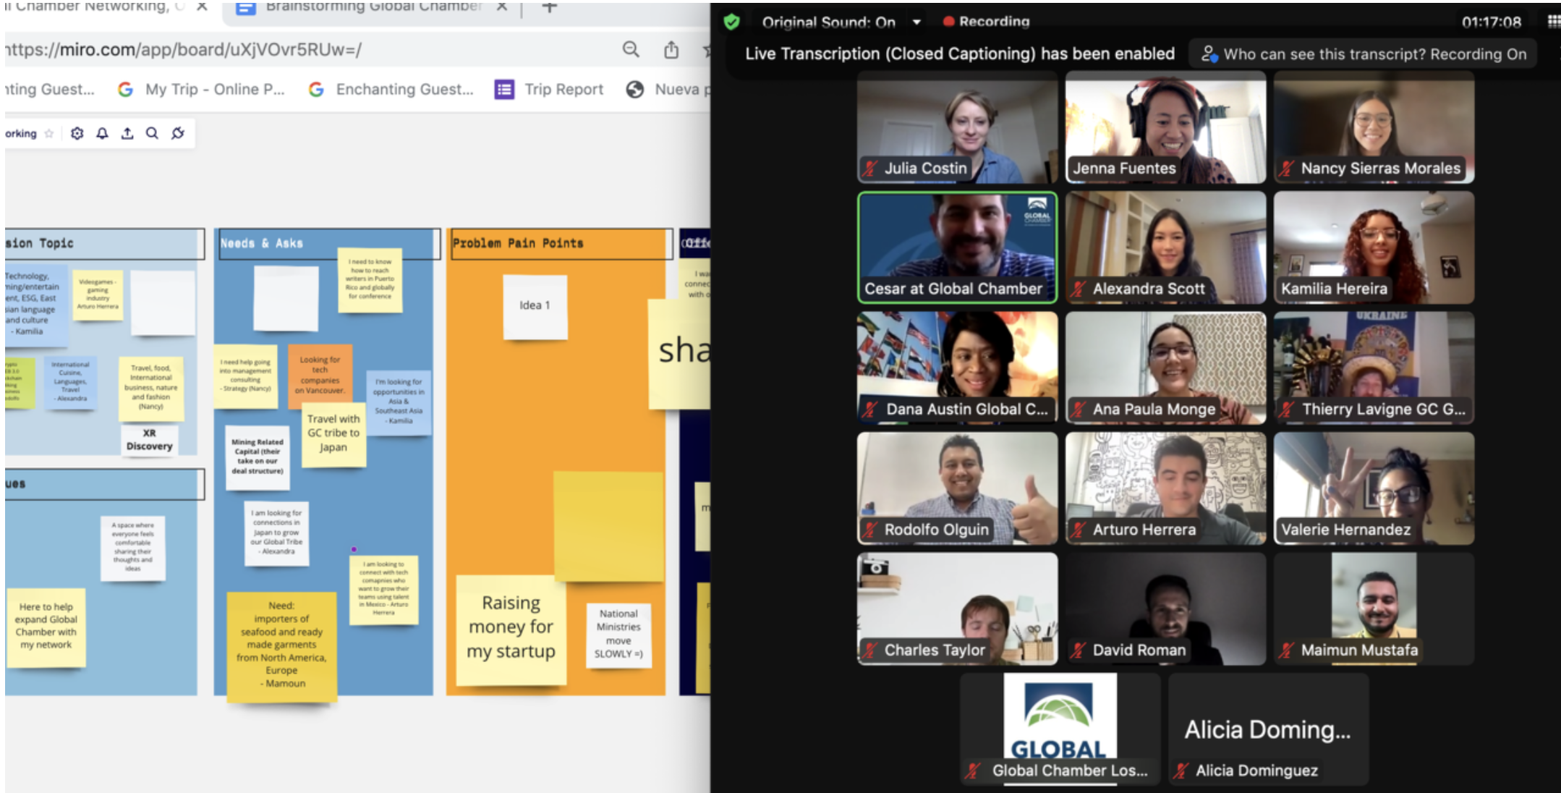Click the browser page zoom magnifier icon

click(631, 49)
